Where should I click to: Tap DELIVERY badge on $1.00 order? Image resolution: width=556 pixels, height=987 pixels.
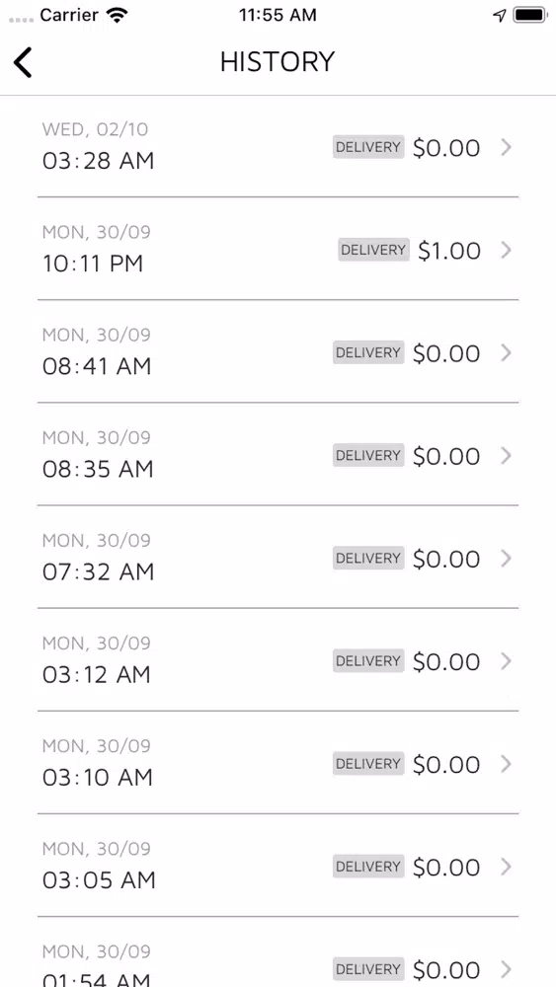pos(373,250)
